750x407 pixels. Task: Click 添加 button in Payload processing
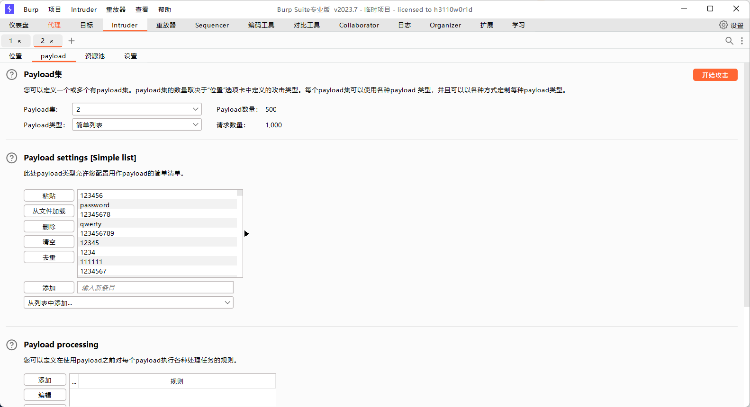pos(45,380)
